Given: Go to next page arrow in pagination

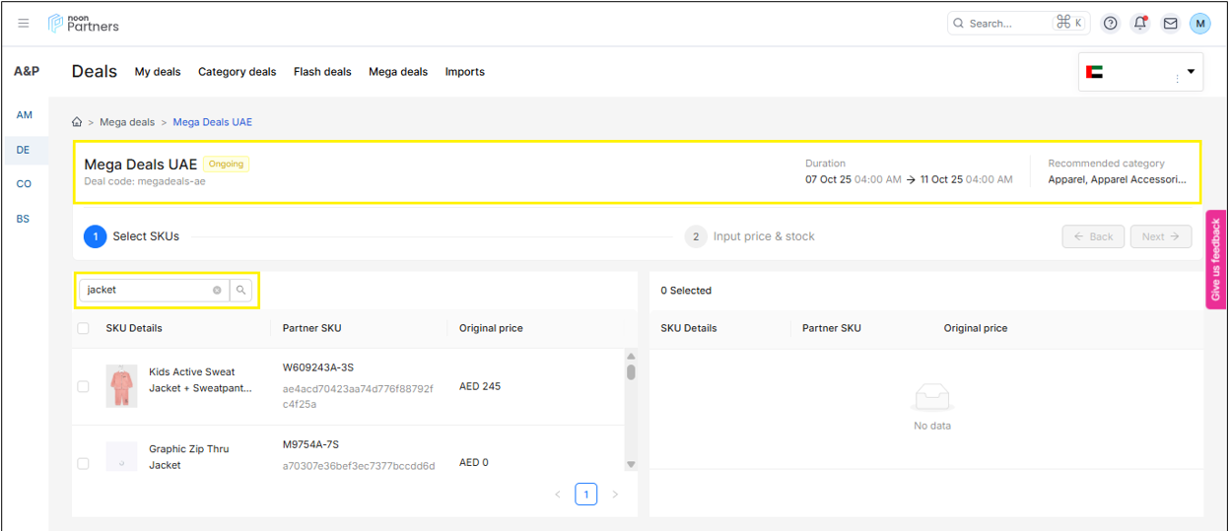Looking at the screenshot, I should 615,495.
